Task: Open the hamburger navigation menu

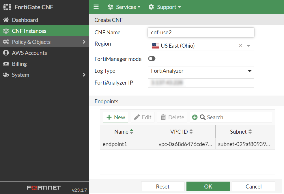Action: tap(96, 7)
